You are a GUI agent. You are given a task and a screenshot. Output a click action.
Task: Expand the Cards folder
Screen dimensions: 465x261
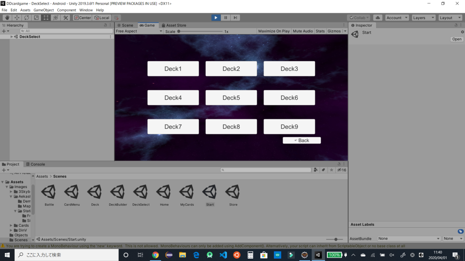11,225
